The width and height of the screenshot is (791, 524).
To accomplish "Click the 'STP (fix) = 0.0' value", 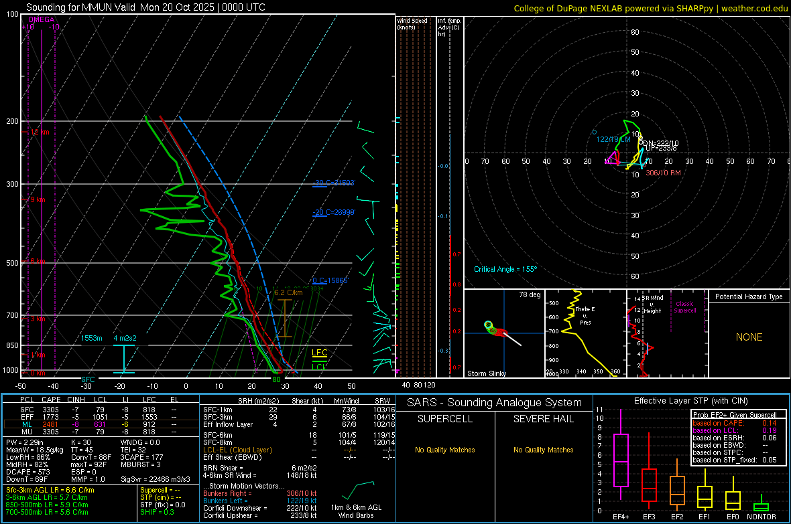I will pyautogui.click(x=163, y=505).
